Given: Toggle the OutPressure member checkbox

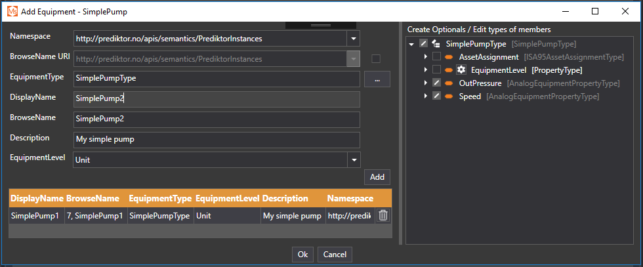Looking at the screenshot, I should click(436, 83).
